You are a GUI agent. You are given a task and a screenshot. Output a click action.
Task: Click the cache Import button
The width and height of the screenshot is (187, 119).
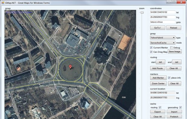pyautogui.click(x=174, y=112)
